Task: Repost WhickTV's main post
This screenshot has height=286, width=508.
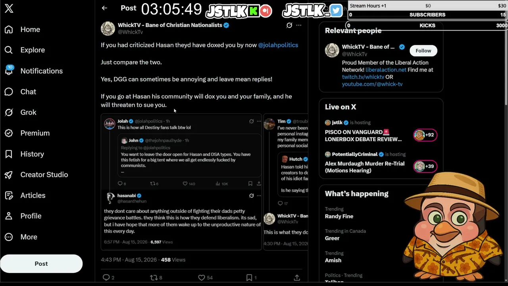Action: pyautogui.click(x=154, y=278)
